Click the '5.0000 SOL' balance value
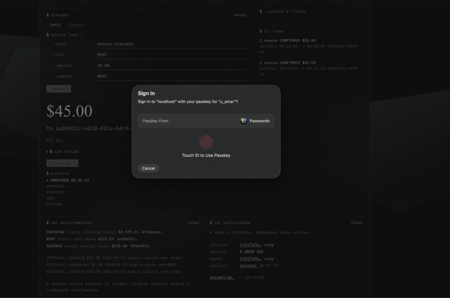Viewport: 450px width, 298px height. [x=252, y=252]
